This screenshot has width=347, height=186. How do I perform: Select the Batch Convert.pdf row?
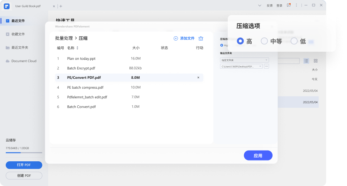tap(129, 107)
